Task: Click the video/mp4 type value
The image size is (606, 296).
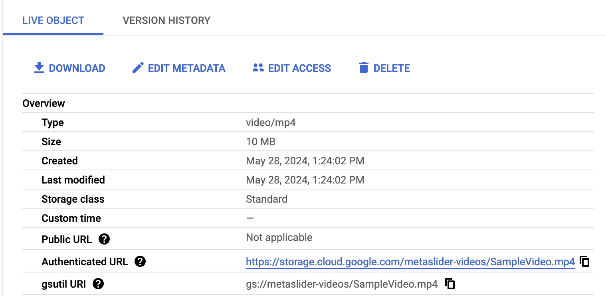Action: tap(271, 122)
